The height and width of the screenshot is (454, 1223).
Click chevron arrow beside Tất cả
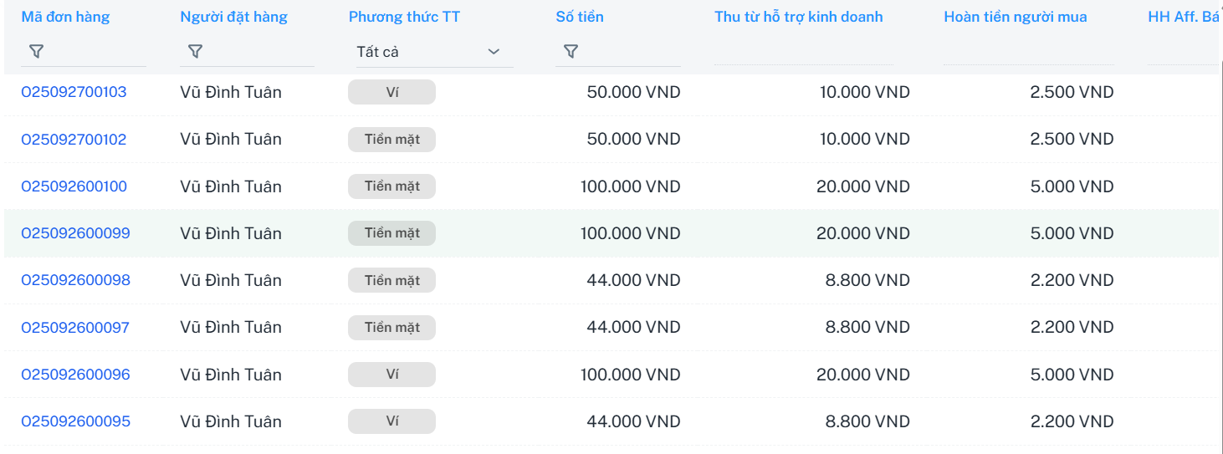coord(494,52)
